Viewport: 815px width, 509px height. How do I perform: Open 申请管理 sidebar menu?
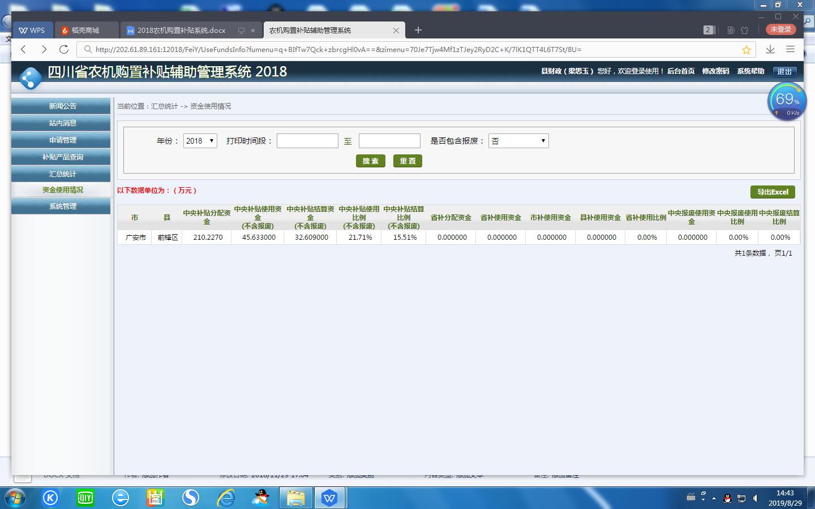click(61, 140)
